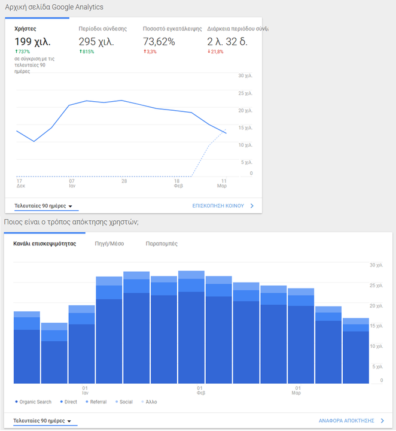The image size is (396, 431).
Task: Click the 295 χιλ. sessions value
Action: click(x=96, y=42)
